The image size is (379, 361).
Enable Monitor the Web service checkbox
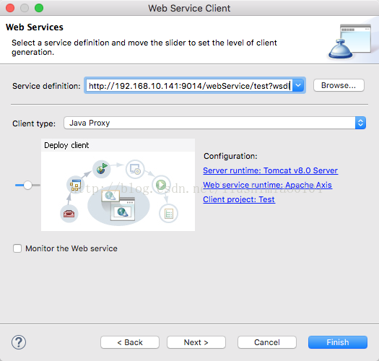[x=17, y=248]
